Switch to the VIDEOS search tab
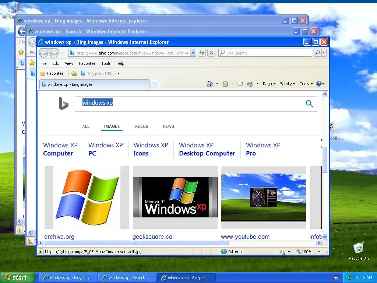This screenshot has width=377, height=283. pyautogui.click(x=141, y=126)
